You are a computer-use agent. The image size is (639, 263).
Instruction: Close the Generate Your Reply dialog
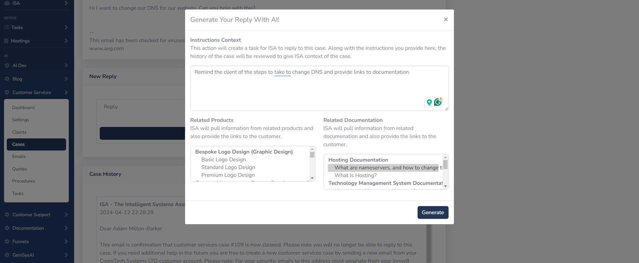tap(446, 19)
